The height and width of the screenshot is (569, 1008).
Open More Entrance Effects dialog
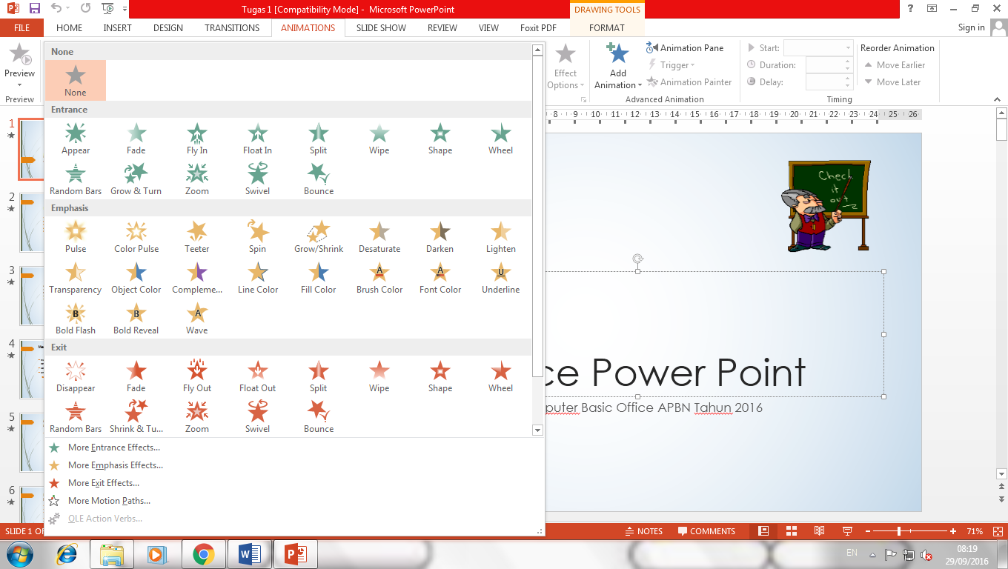point(113,447)
